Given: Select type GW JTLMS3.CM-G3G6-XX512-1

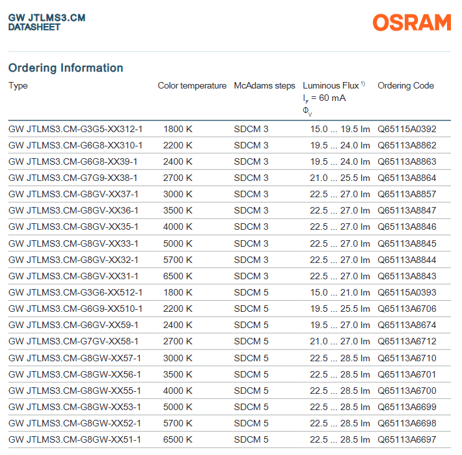Looking at the screenshot, I should click(75, 292).
